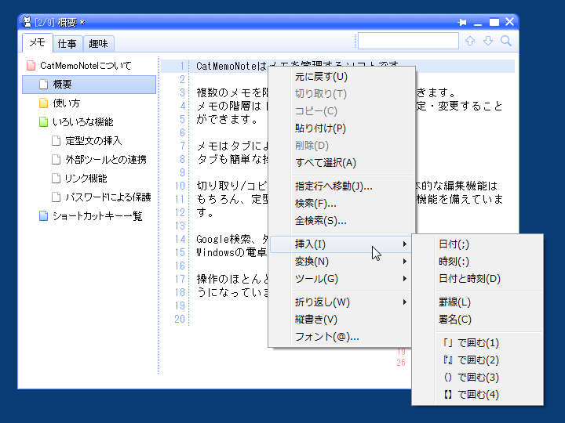Viewport: 565px width, 423px height.
Task: Select the CatMemoNoteについて label in the tree
Action: 86,66
